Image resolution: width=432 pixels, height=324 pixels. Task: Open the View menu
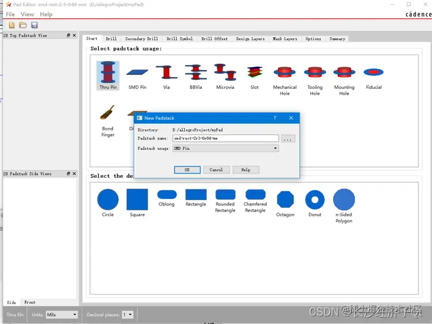27,14
